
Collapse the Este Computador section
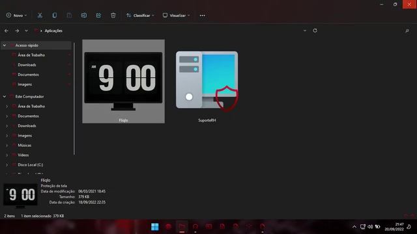(5, 97)
